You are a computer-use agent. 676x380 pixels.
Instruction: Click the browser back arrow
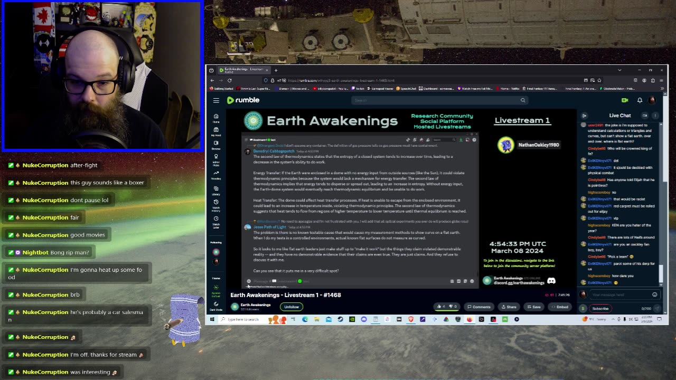coord(212,80)
